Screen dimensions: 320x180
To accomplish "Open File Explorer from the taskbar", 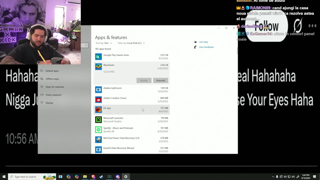I will coord(85,177).
